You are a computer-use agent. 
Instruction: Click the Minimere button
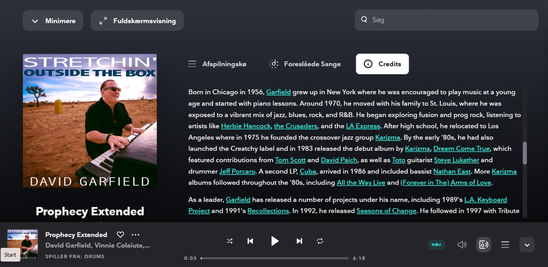pyautogui.click(x=53, y=21)
